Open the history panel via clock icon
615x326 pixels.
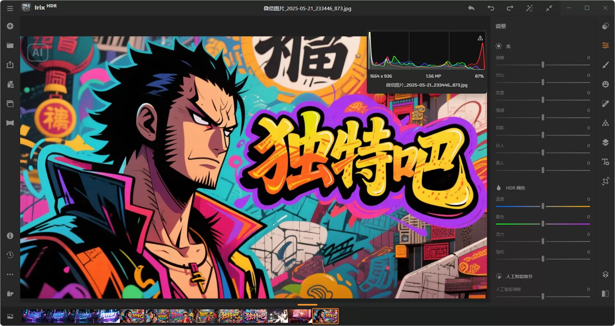10,255
